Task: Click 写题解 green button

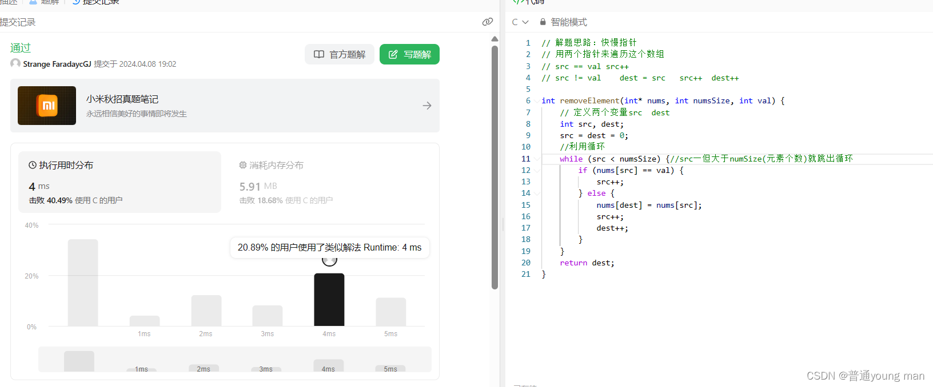Action: 409,54
